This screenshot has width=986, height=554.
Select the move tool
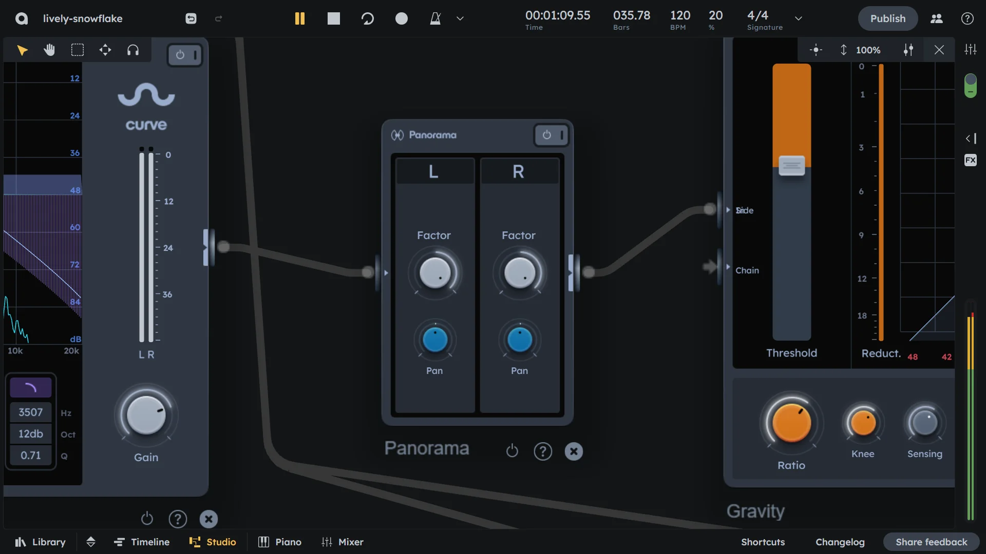[x=105, y=50]
